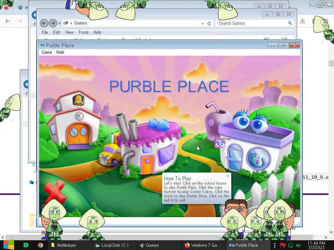Show hidden tray icons via three dots

[x=275, y=245]
